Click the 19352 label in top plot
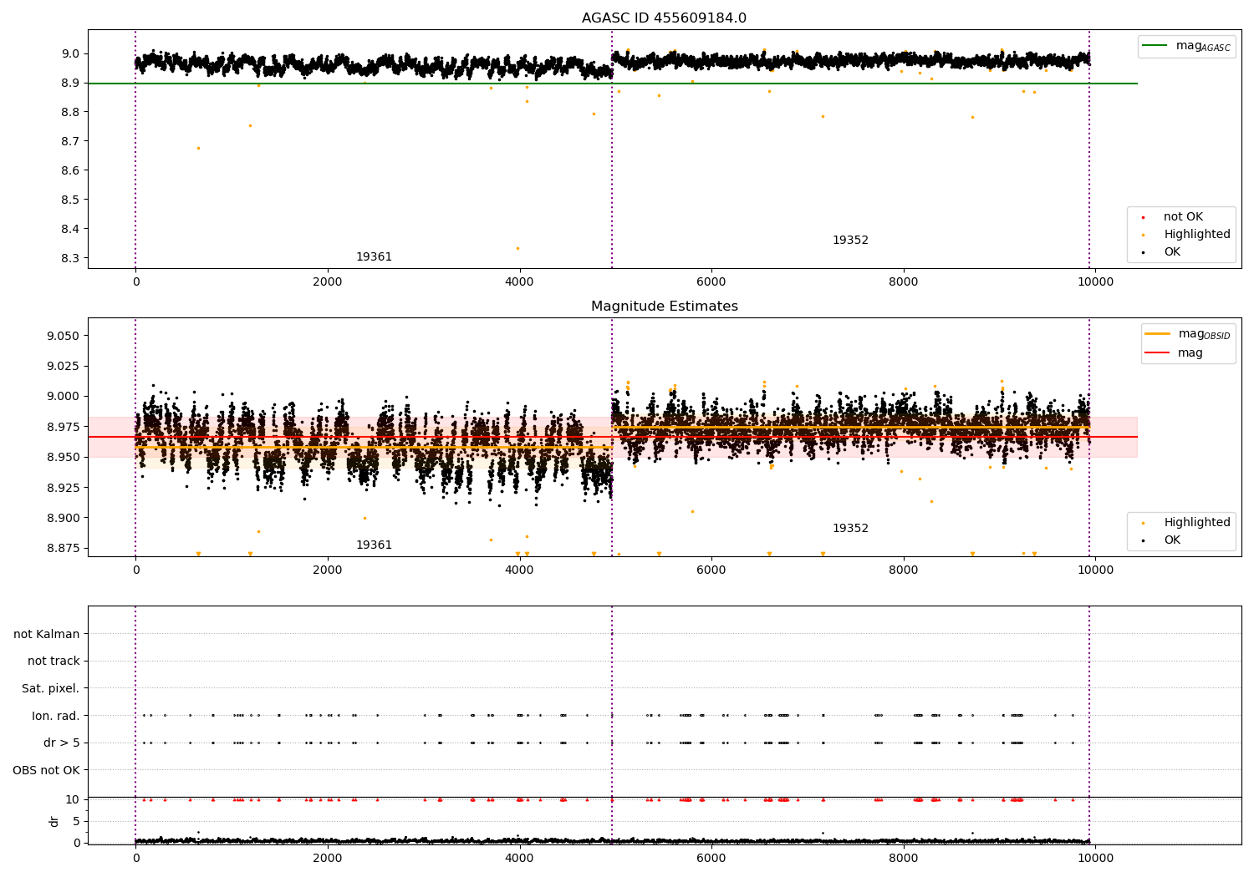Screen dimensions: 1254x877 850,241
